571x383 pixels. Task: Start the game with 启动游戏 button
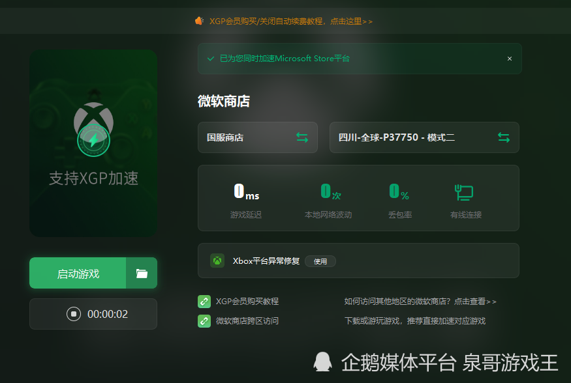[x=78, y=273]
